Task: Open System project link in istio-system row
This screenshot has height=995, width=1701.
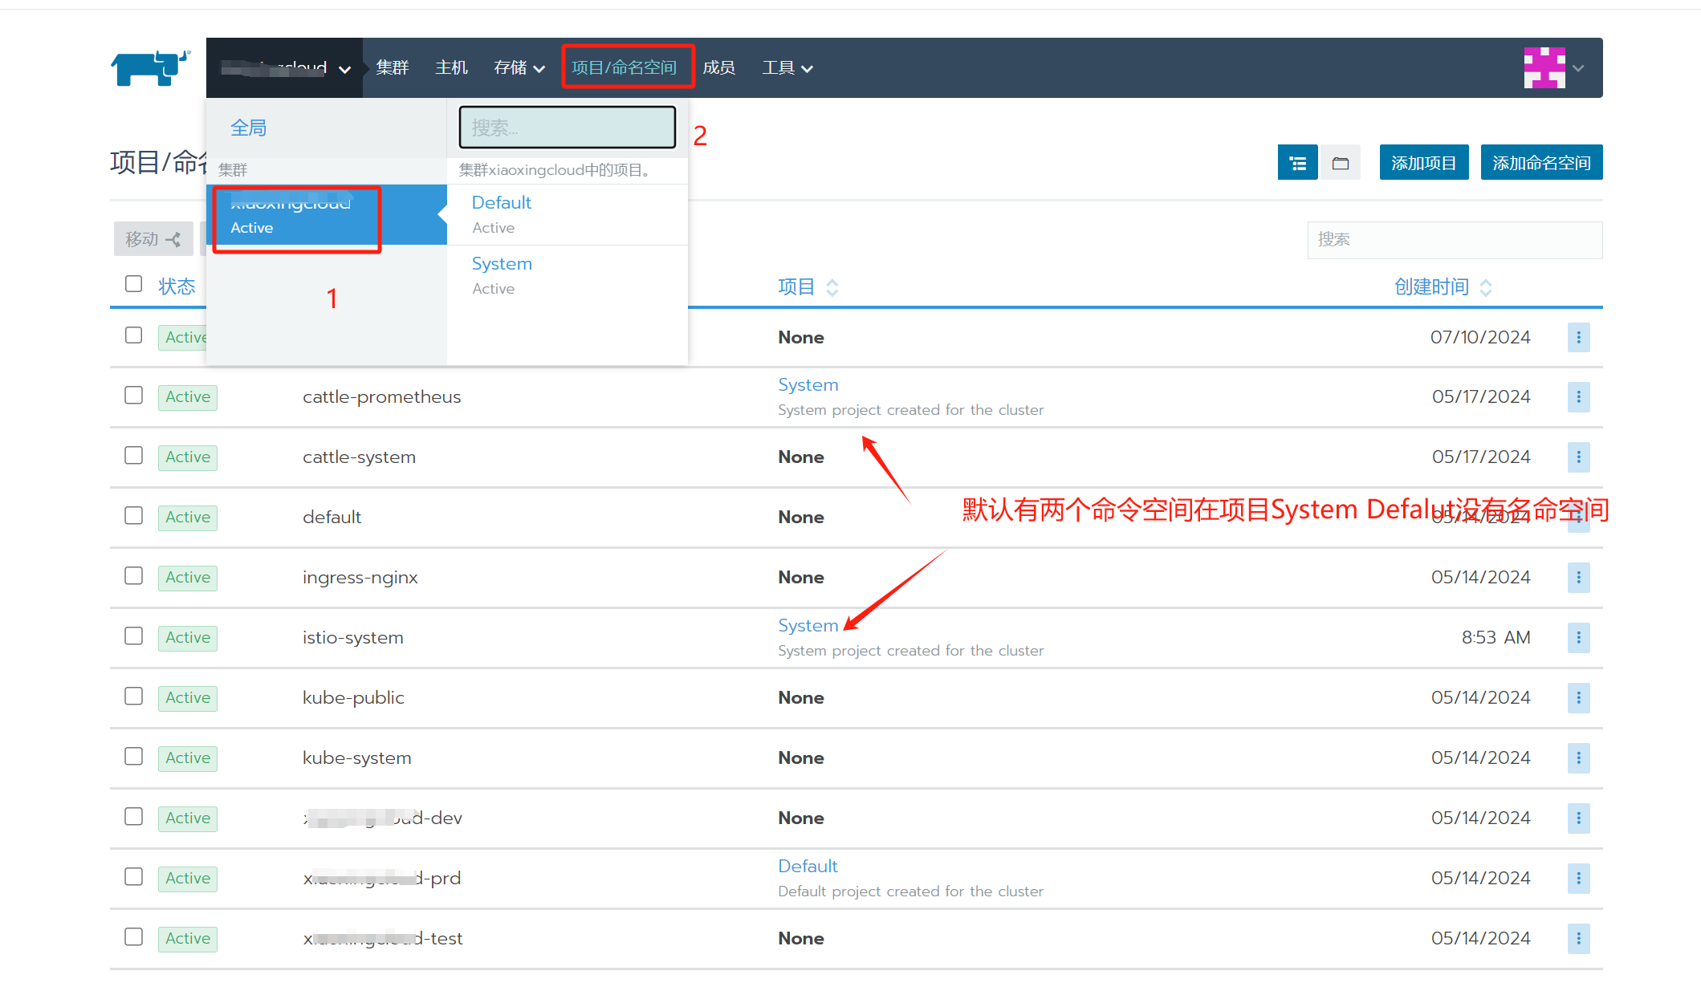Action: pyautogui.click(x=808, y=626)
